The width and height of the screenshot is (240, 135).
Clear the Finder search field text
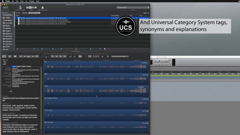coord(148,7)
